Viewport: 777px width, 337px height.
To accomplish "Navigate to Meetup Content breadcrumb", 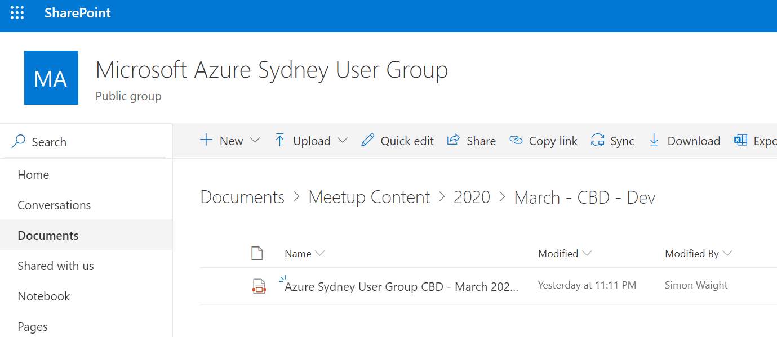I will [x=370, y=197].
